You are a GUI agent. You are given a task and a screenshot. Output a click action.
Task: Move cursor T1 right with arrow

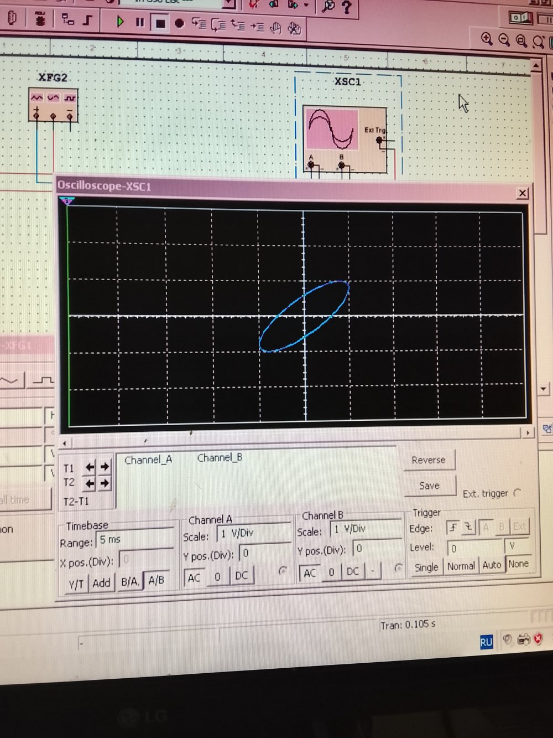(x=105, y=467)
